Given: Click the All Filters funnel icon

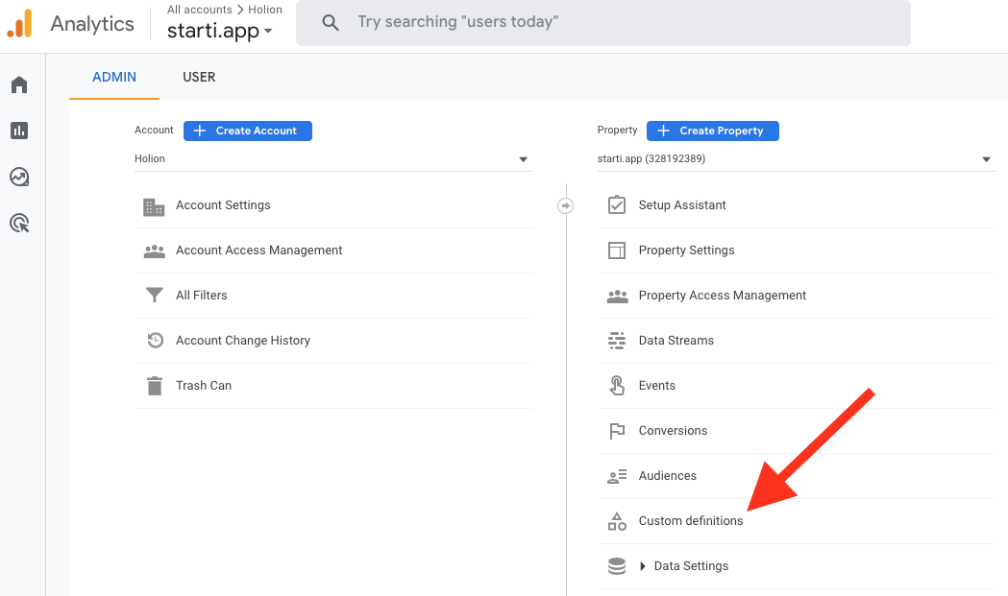Looking at the screenshot, I should tap(155, 295).
